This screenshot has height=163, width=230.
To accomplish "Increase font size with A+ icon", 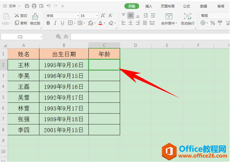I will tap(103, 15).
